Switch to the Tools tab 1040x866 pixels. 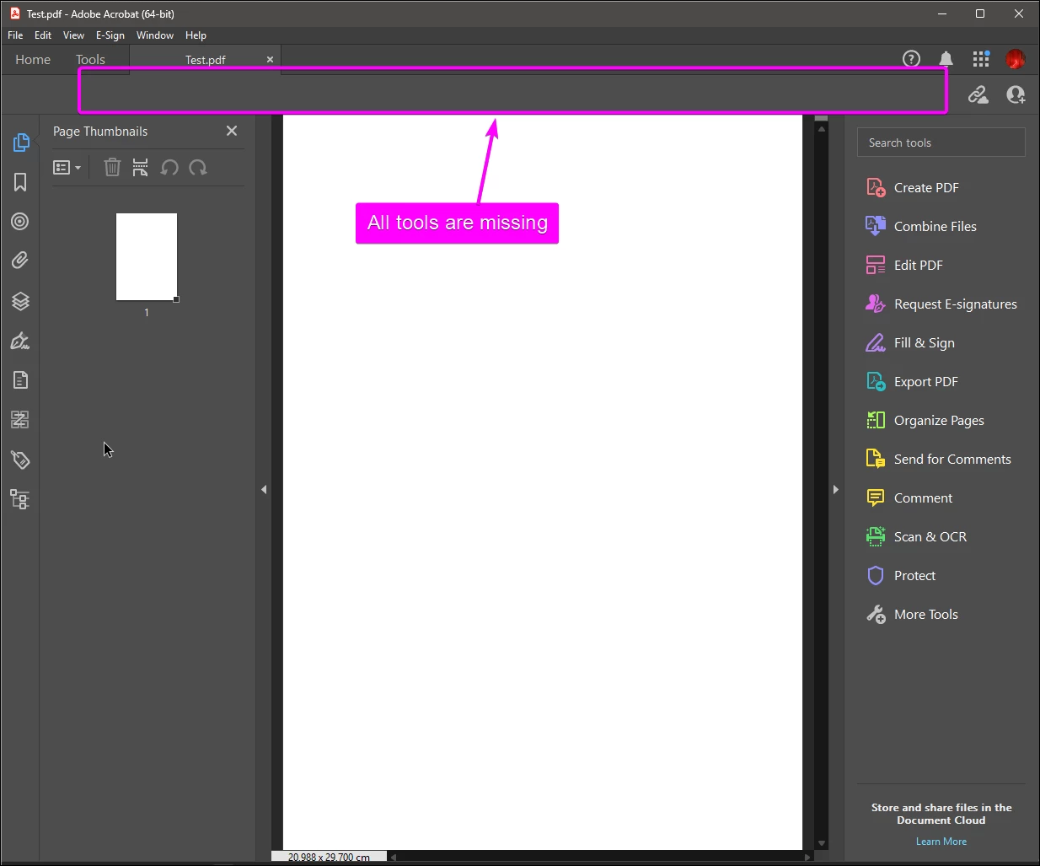click(90, 59)
